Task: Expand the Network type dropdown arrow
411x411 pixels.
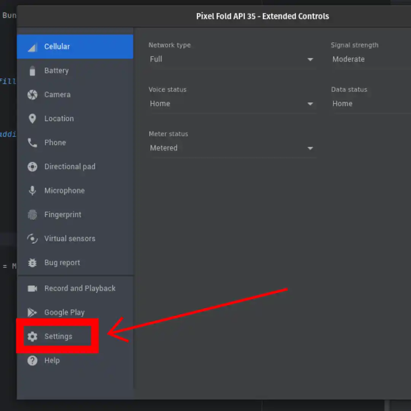Action: point(310,59)
